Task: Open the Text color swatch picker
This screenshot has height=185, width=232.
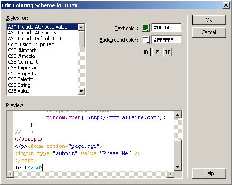Action: [x=146, y=28]
